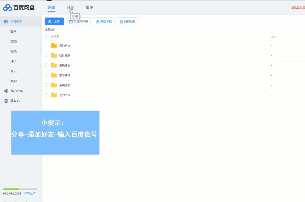The image size is (305, 202).
Task: Check the 文件名 select-all checkbox
Action: 46,36
